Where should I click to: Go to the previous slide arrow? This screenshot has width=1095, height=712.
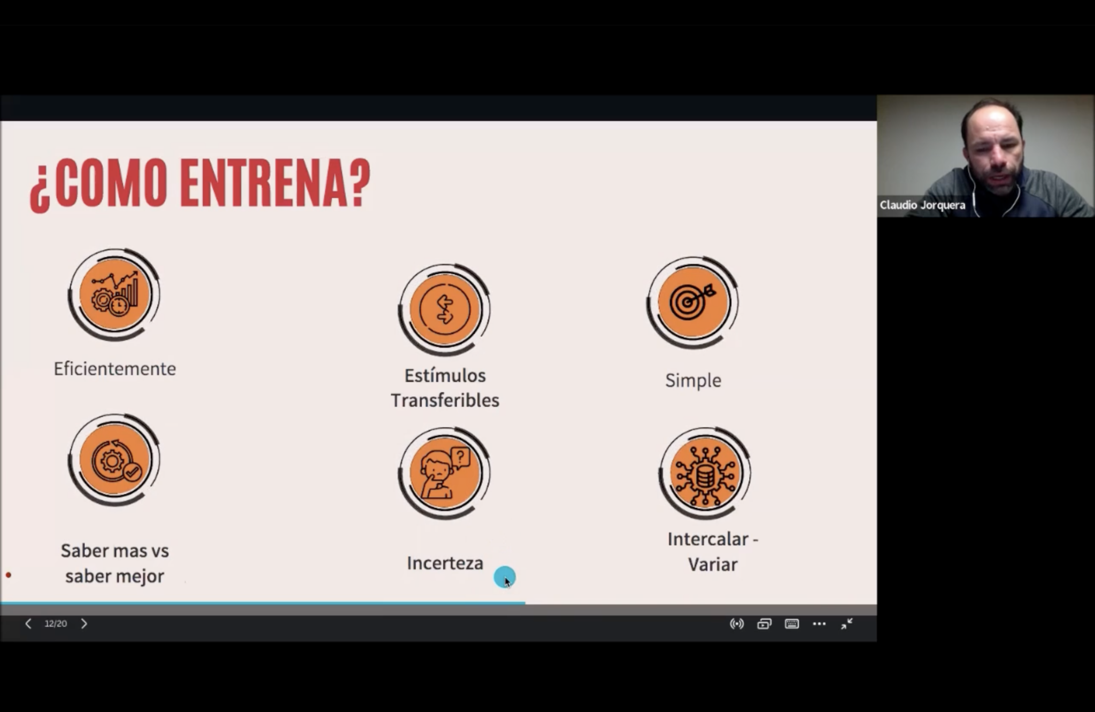[x=28, y=623]
